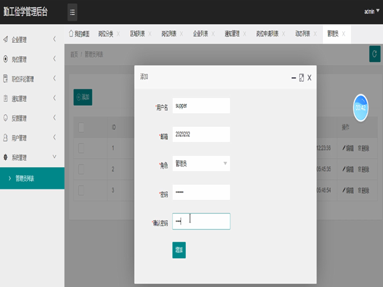Toggle the select-all checkbox in table header
This screenshot has width=383, height=287.
tap(82, 128)
